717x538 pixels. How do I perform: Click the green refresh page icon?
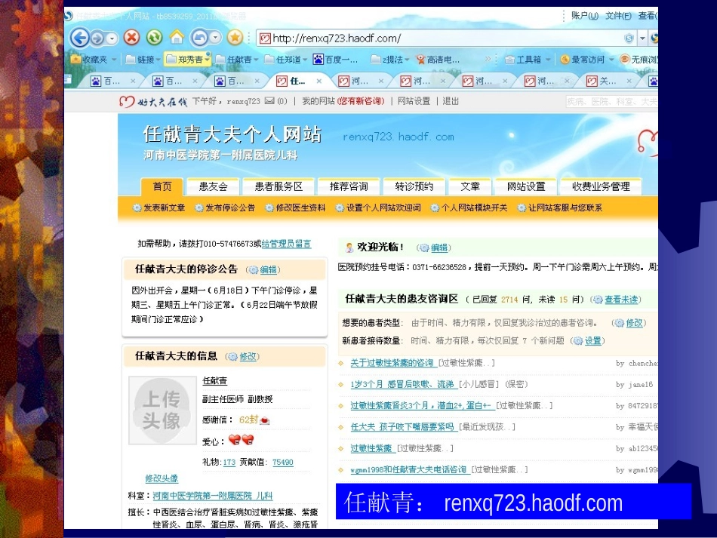[154, 38]
